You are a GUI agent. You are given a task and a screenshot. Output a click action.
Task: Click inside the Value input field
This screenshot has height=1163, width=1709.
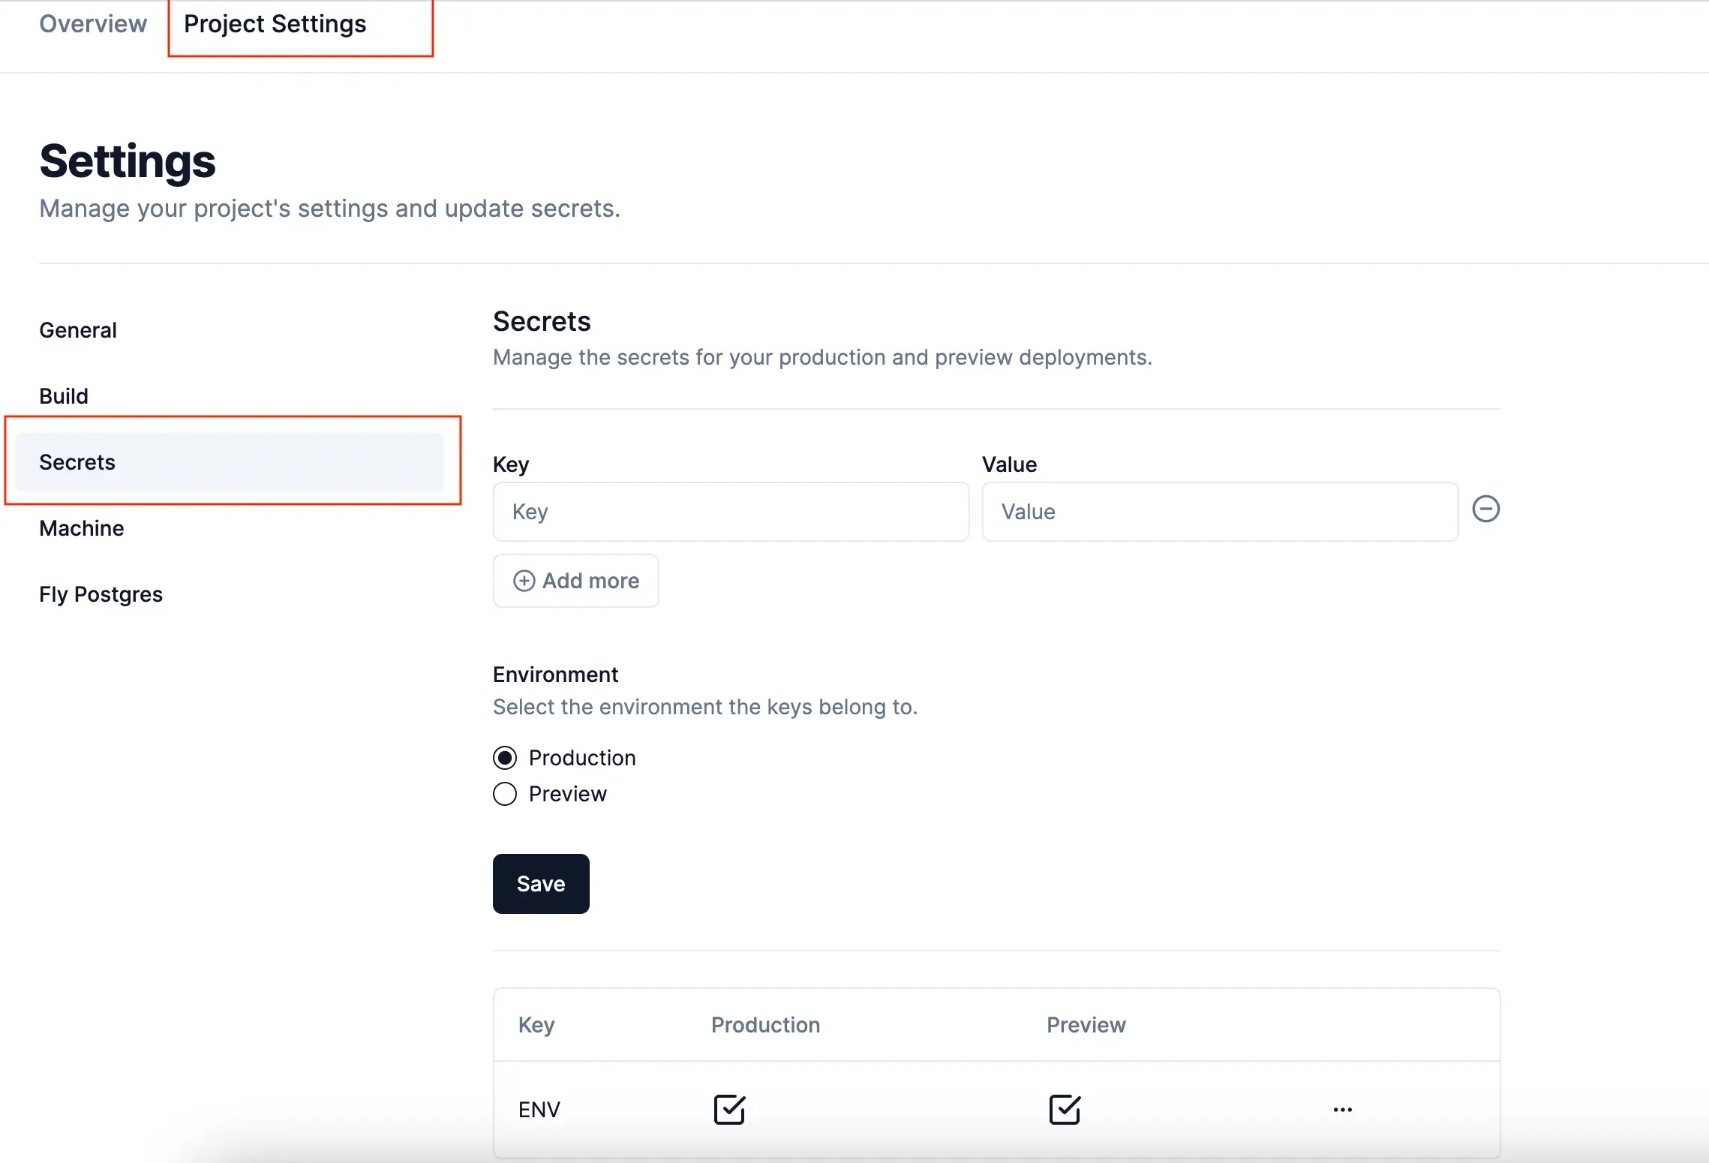click(x=1219, y=512)
